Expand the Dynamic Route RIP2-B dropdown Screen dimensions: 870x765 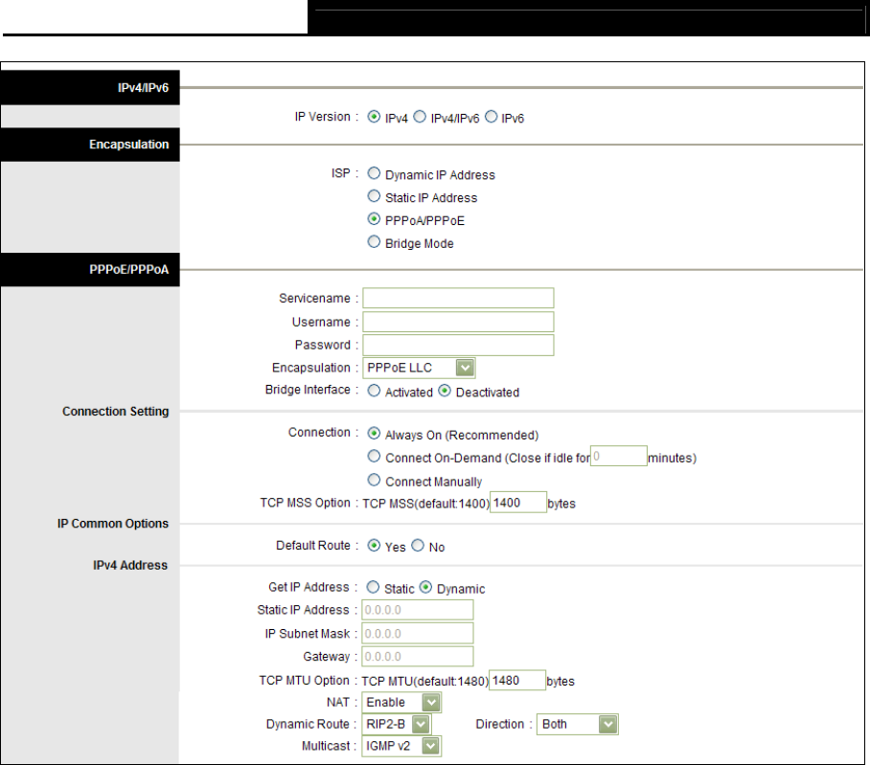click(x=396, y=724)
